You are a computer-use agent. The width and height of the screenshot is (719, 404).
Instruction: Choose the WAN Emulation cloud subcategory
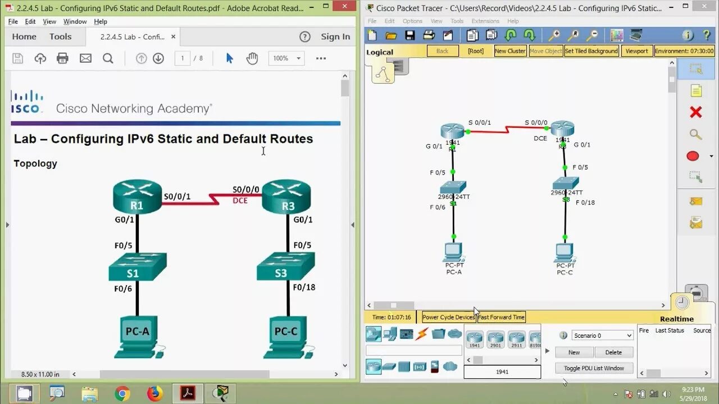click(450, 367)
